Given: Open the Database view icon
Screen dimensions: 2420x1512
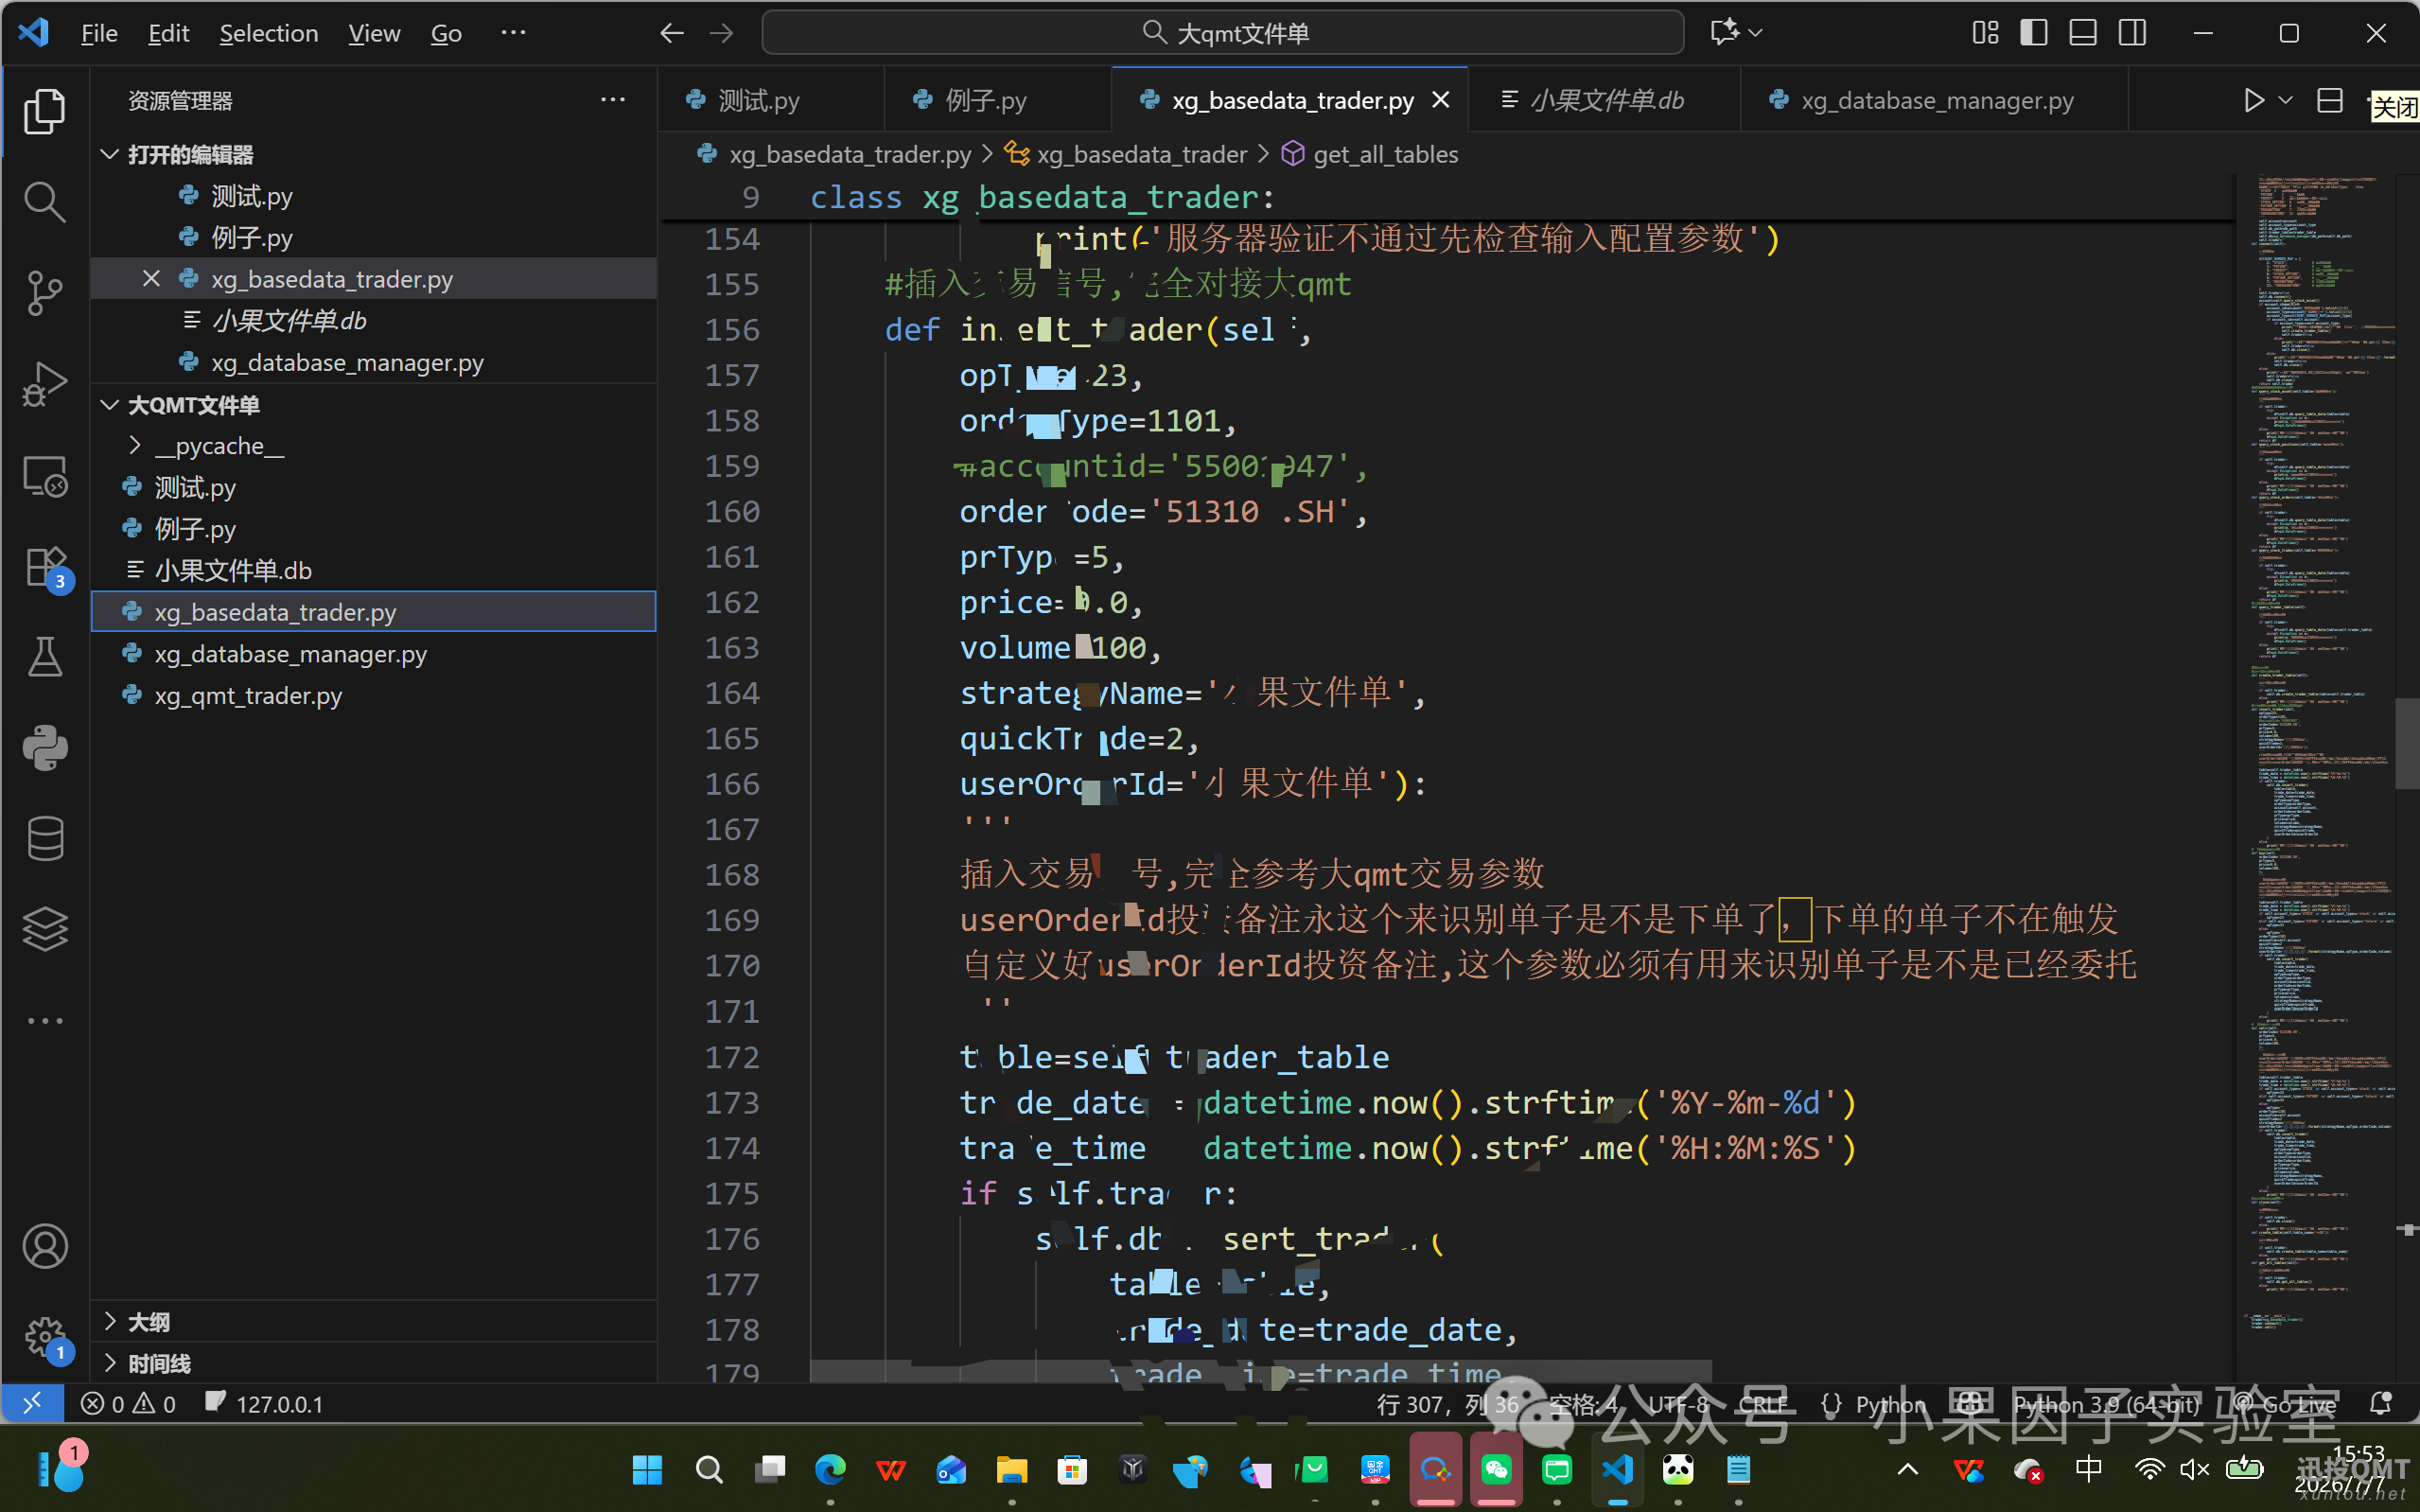Looking at the screenshot, I should coord(45,838).
